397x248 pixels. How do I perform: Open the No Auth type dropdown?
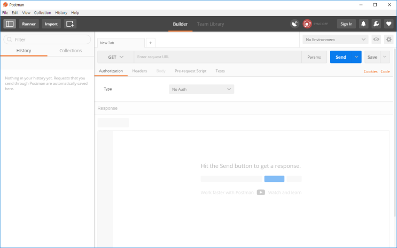[x=201, y=89]
